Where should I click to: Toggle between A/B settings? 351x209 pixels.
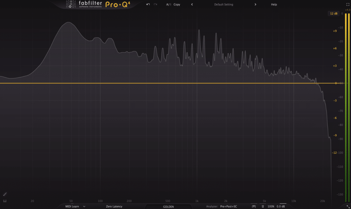168,4
